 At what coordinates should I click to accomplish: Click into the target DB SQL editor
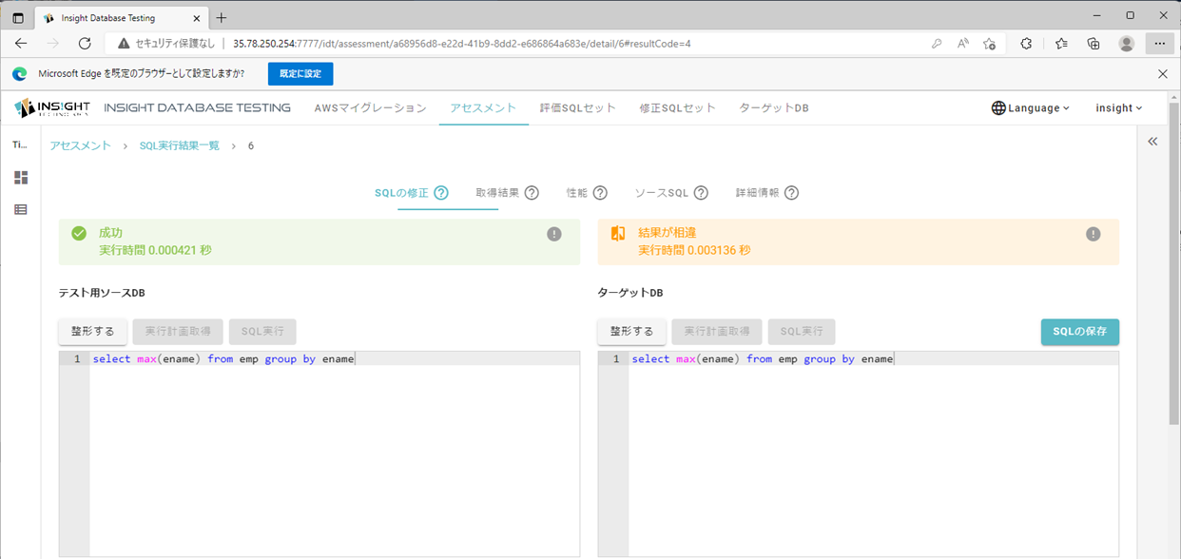(x=859, y=453)
